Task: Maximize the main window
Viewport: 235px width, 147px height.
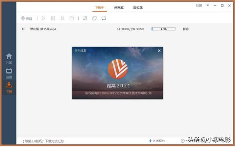Action: [x=222, y=5]
